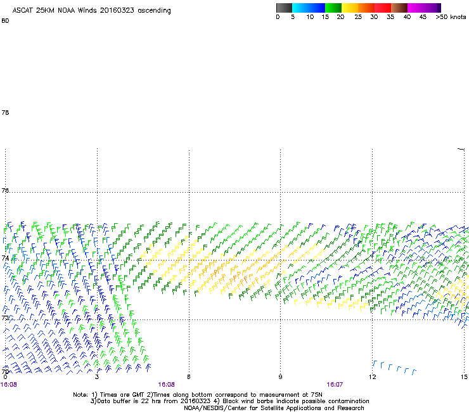Click the '35' label under the color legend
Viewport: 469px width, 412px height.
pos(390,17)
